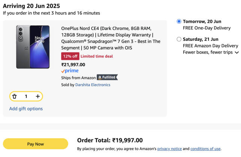
Task: Click the Prime logo under the price
Action: (x=69, y=71)
